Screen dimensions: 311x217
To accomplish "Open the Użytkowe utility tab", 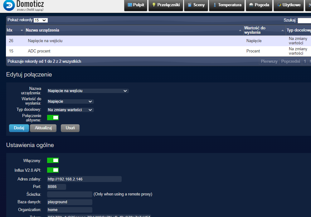I will (x=289, y=5).
